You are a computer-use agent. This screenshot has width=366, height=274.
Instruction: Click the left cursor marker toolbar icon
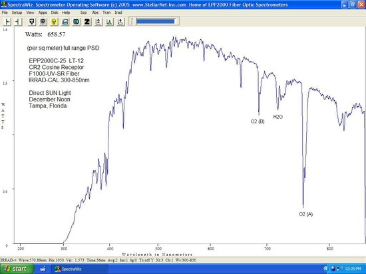pyautogui.click(x=7, y=22)
